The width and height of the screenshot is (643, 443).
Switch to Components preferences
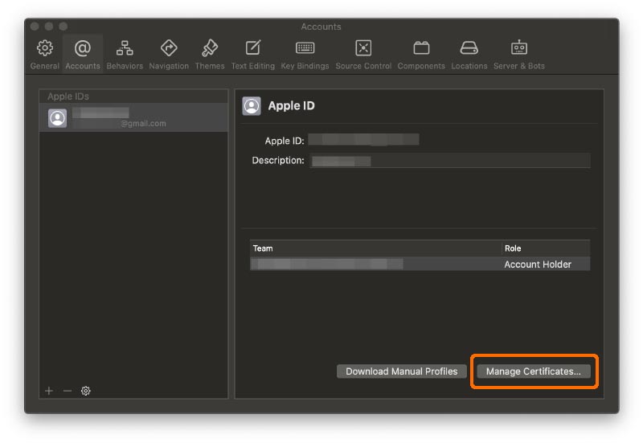click(421, 55)
